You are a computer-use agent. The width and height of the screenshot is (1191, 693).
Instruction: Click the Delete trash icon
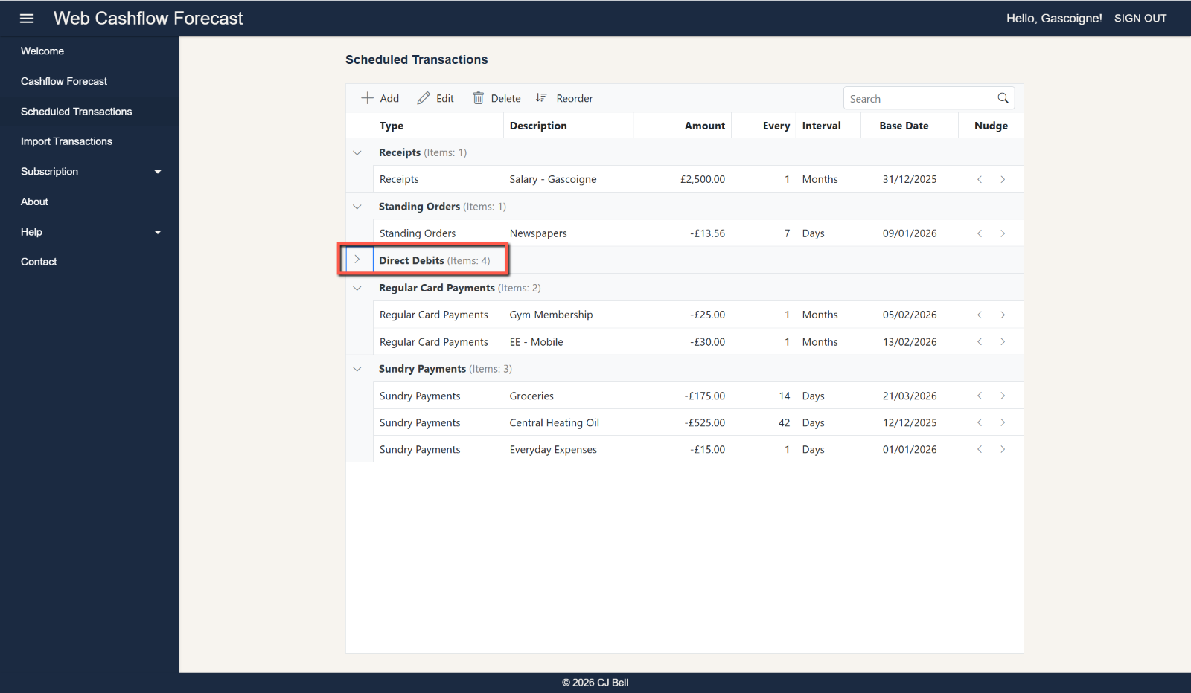coord(479,98)
